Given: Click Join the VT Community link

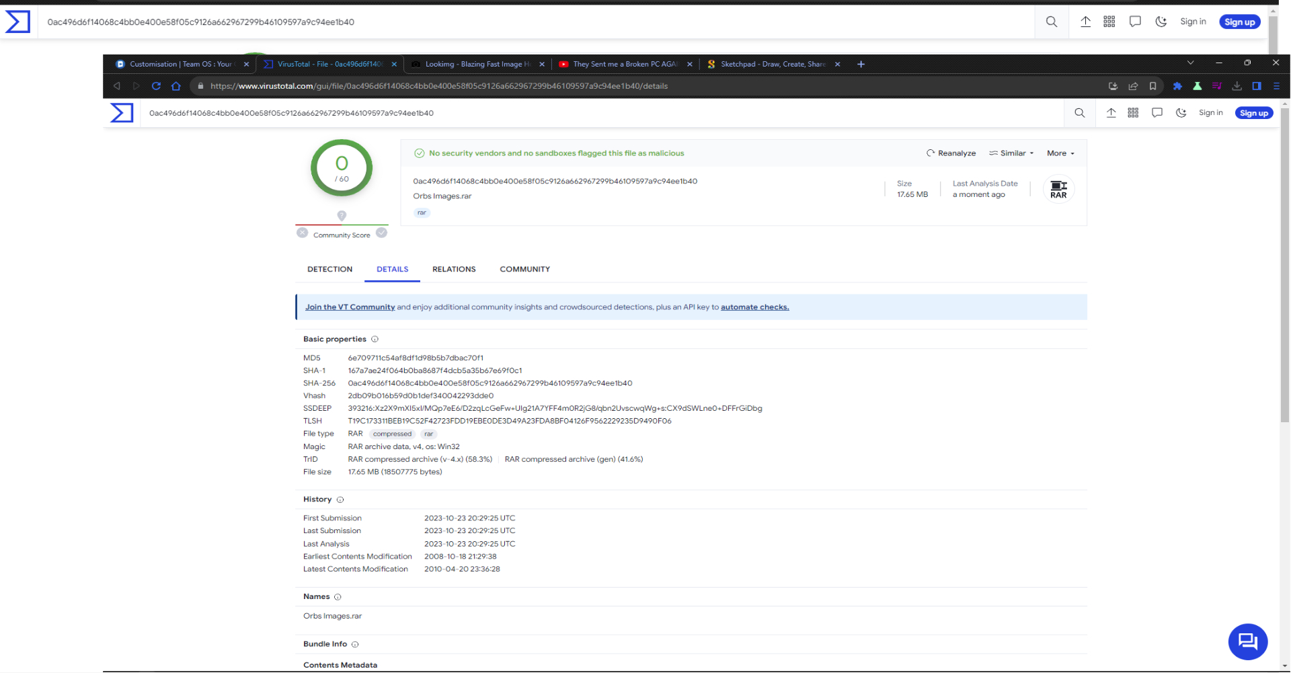Looking at the screenshot, I should 350,307.
